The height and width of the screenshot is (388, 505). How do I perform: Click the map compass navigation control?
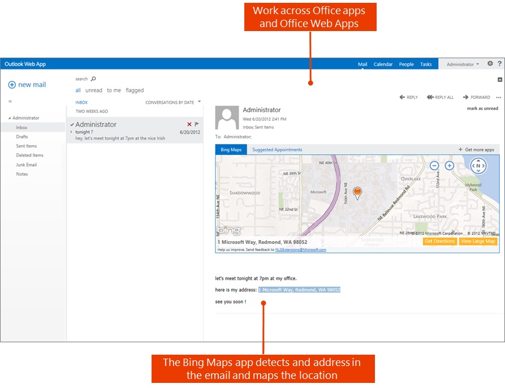[478, 165]
